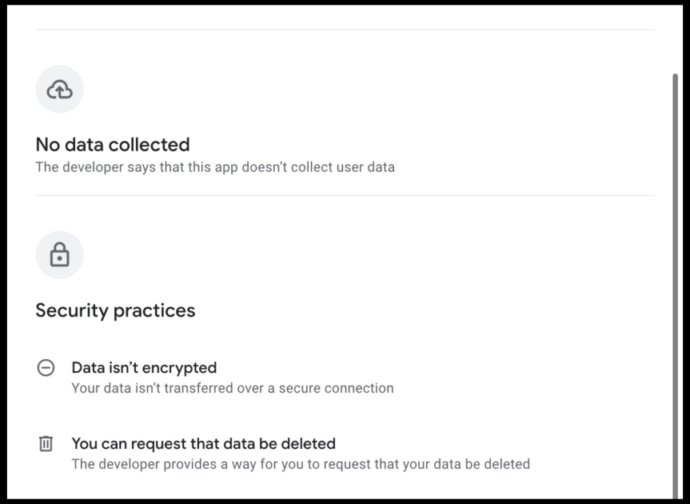
Task: Click the developer doesn't collect user data text
Action: [x=215, y=168]
